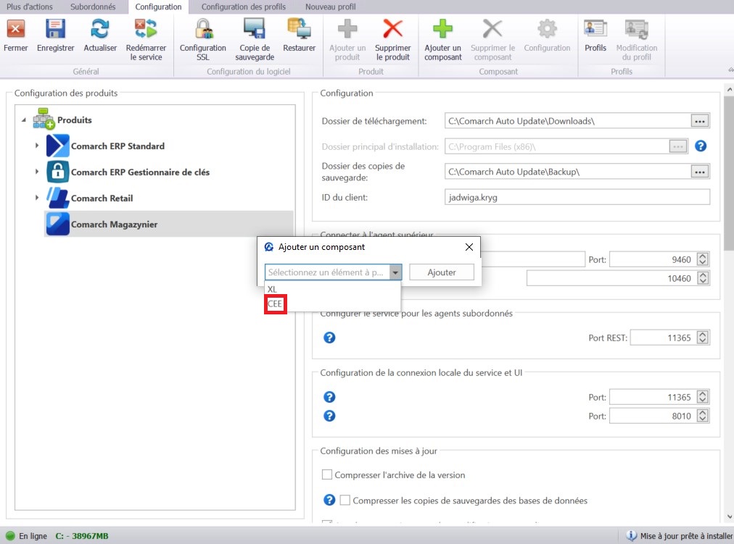Click the spinner beside port 10460
734x544 pixels.
703,278
